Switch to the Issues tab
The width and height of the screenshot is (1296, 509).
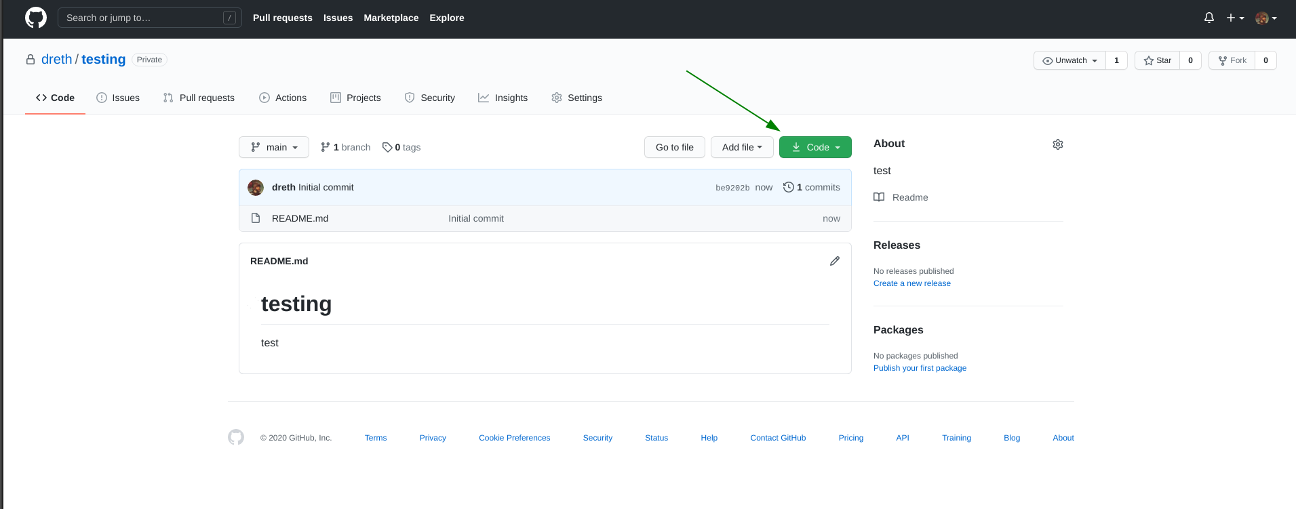click(118, 98)
